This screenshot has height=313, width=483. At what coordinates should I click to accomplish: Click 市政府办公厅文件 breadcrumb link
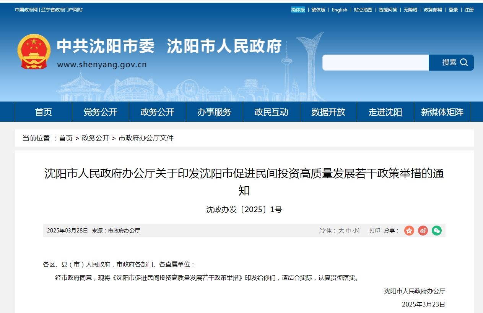146,138
